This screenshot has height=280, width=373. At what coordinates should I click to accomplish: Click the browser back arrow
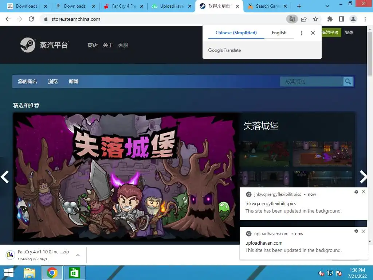tap(8, 19)
